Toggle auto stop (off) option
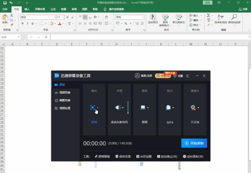251x173 pixels. (x=167, y=157)
